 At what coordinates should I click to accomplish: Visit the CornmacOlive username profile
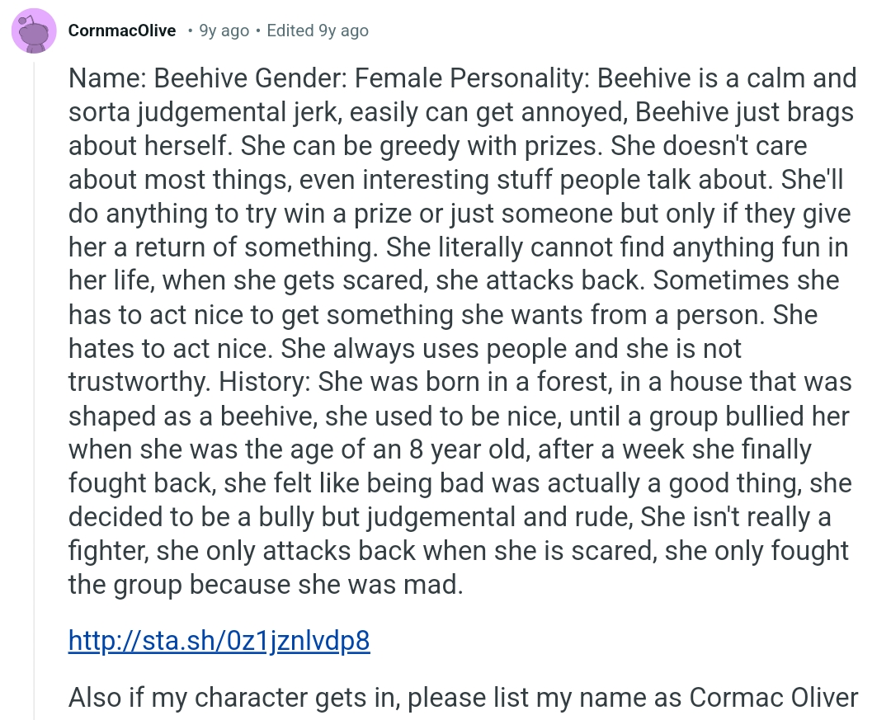point(121,31)
